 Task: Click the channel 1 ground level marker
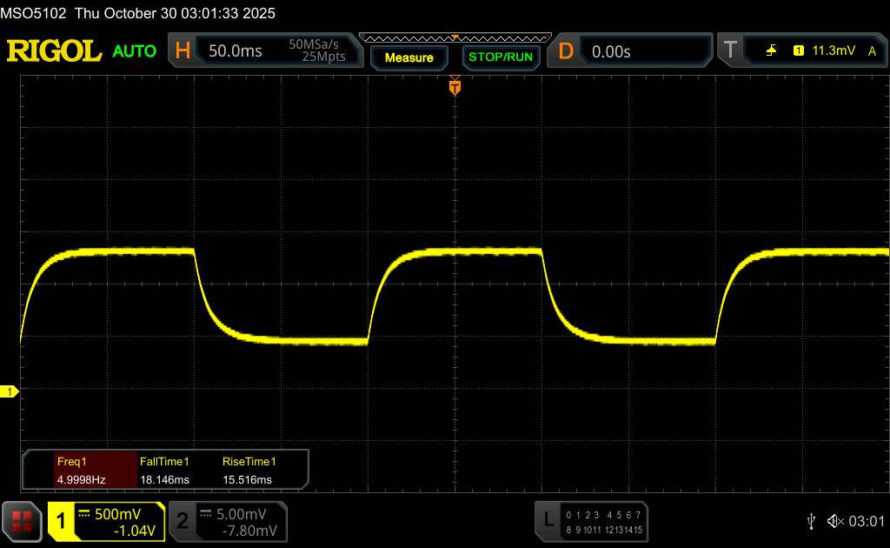10,392
